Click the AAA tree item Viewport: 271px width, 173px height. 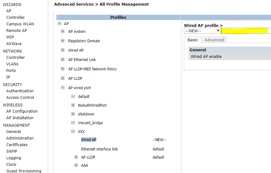(85, 165)
